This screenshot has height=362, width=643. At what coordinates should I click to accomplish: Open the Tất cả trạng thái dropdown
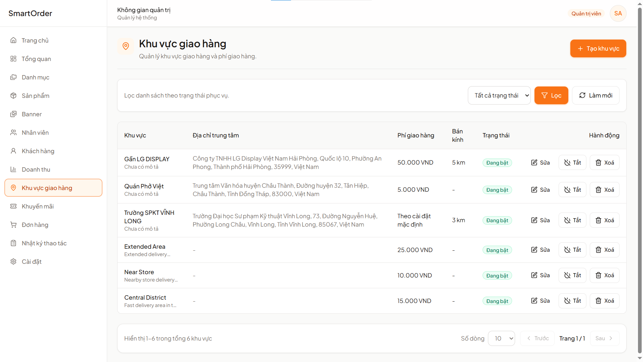[x=499, y=96]
